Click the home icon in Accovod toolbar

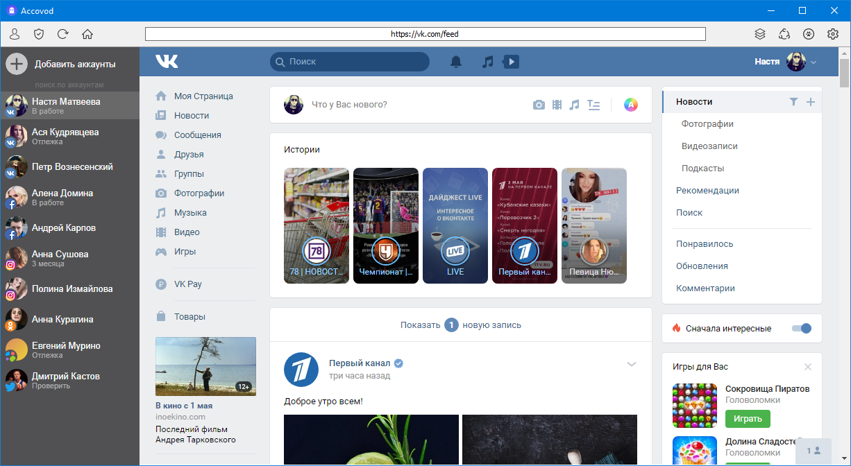point(87,34)
